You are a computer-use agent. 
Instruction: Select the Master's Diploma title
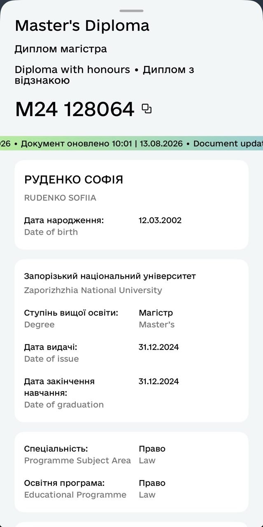point(82,26)
